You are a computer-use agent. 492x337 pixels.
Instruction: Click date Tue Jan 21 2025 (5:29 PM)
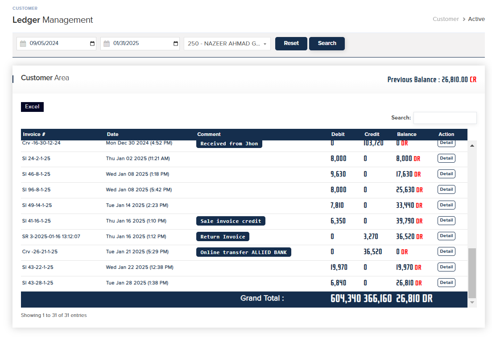(x=137, y=252)
